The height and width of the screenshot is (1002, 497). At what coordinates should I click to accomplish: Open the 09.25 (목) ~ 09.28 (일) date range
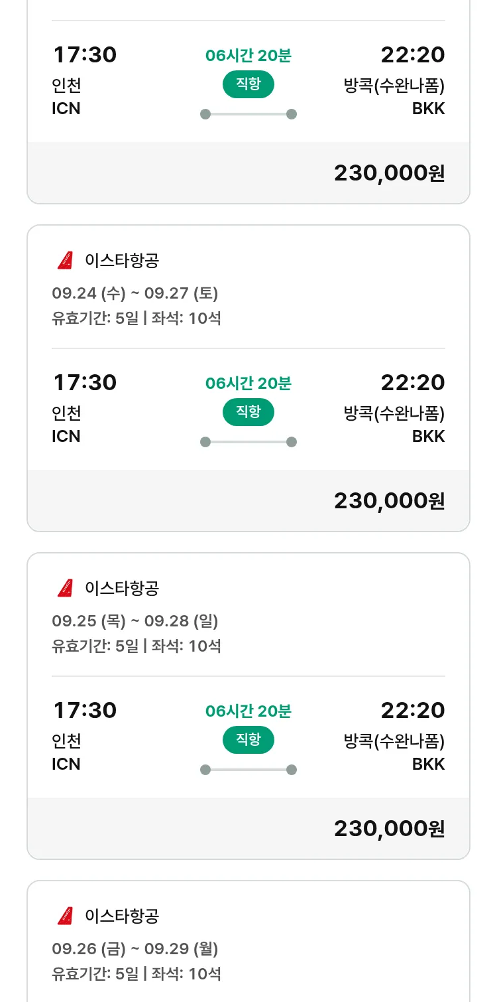135,620
